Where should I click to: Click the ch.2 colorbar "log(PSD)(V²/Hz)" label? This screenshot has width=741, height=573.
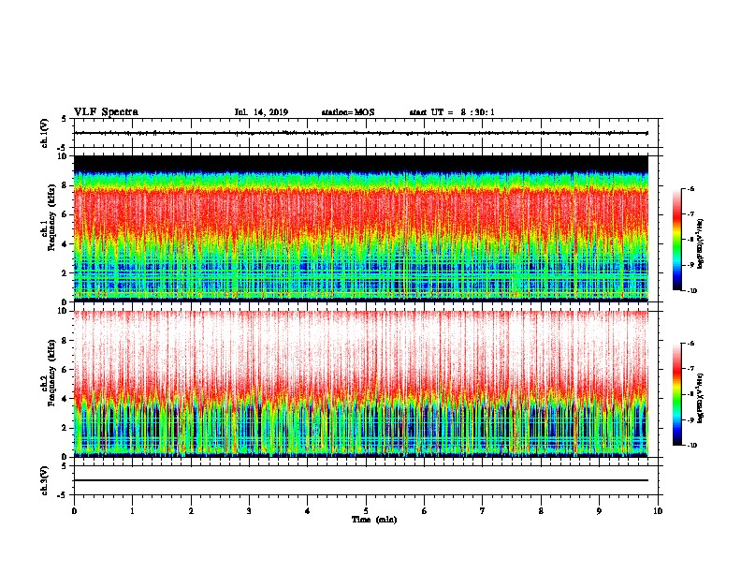(x=701, y=398)
